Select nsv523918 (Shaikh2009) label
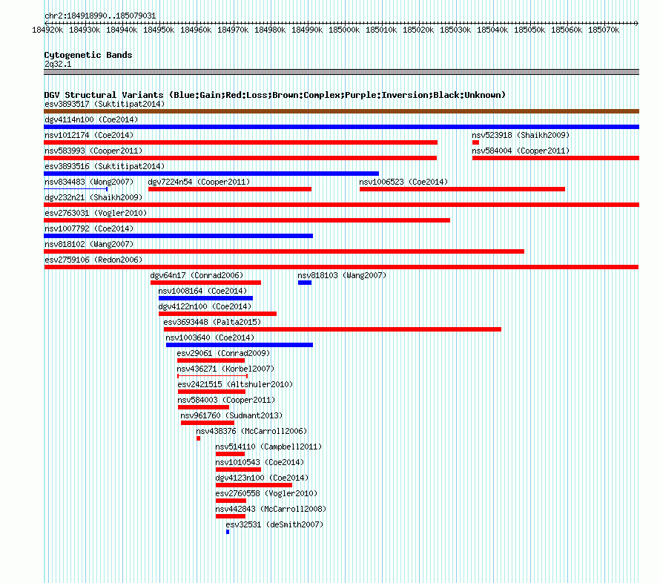This screenshot has height=583, width=660. [521, 135]
